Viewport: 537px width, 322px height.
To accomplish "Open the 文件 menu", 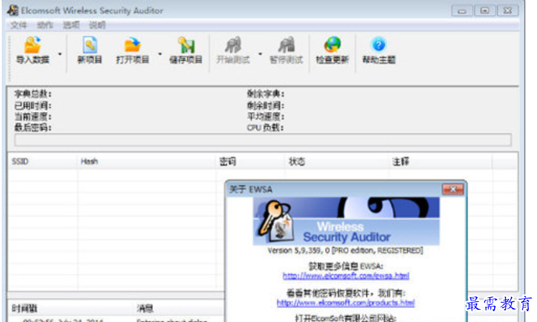I will [x=19, y=25].
